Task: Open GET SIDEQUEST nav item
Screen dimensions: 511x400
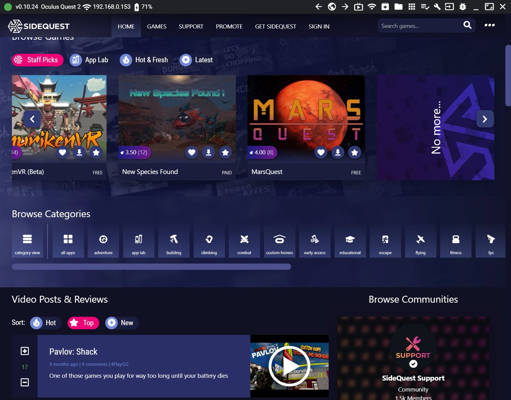Action: point(276,26)
